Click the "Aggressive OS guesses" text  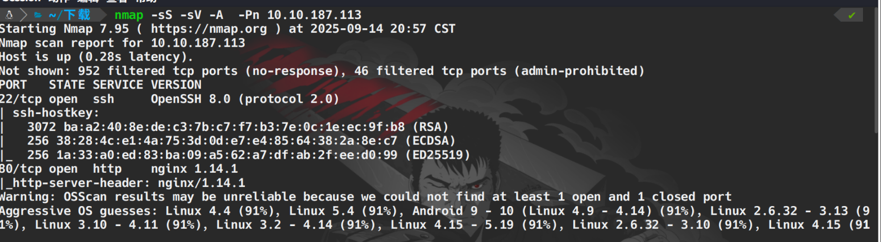[78, 211]
